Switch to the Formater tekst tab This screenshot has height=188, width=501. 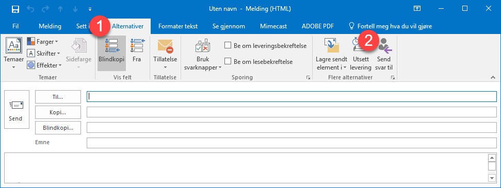click(x=178, y=26)
